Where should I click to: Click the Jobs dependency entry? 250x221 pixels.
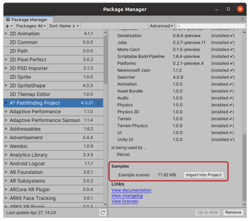pyautogui.click(x=122, y=43)
